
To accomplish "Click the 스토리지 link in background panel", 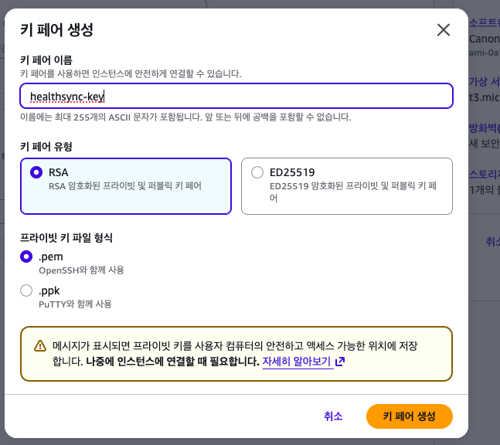I will coord(484,175).
